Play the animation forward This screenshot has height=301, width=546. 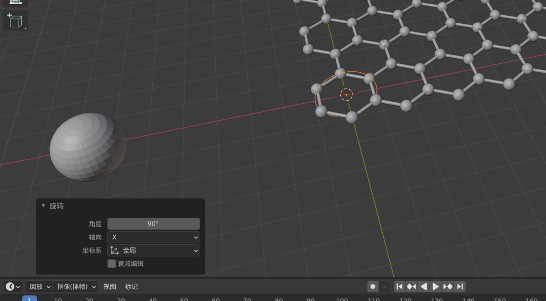point(436,286)
